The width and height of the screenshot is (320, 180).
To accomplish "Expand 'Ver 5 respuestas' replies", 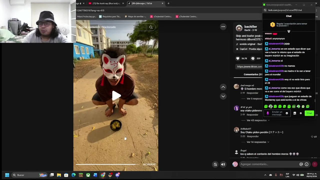I will (254, 99).
